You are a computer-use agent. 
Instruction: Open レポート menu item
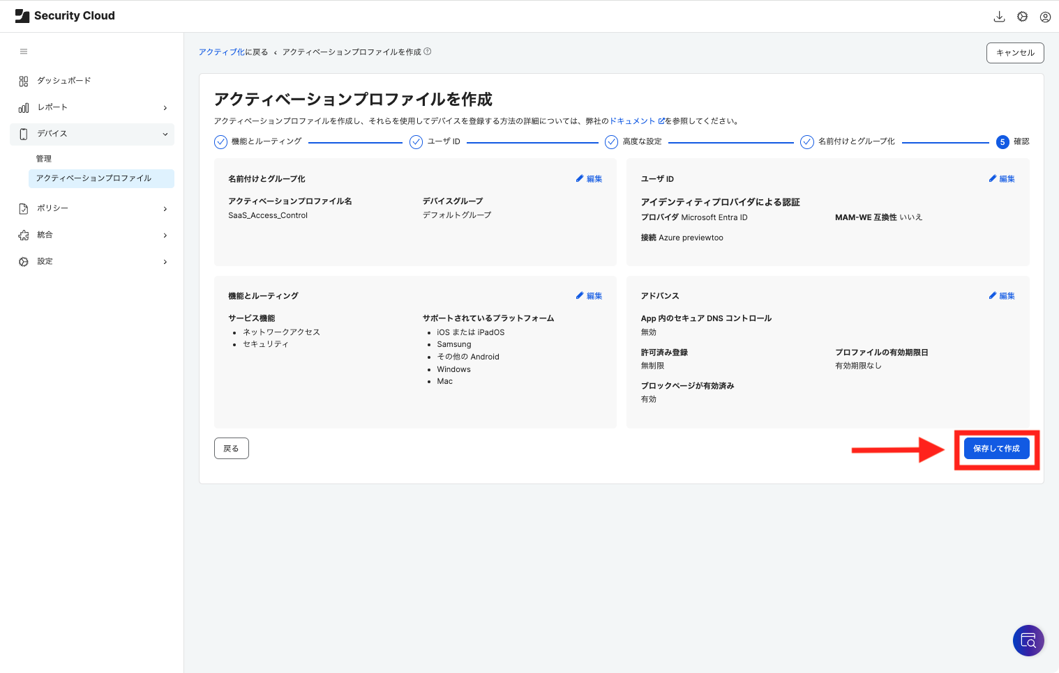click(x=92, y=107)
